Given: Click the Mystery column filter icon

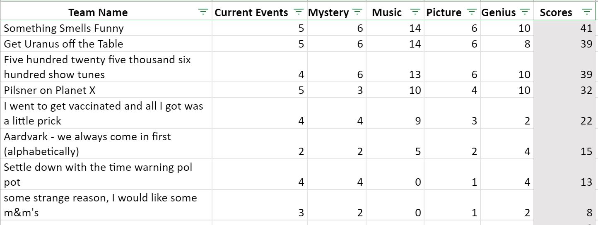Looking at the screenshot, I should coord(358,12).
